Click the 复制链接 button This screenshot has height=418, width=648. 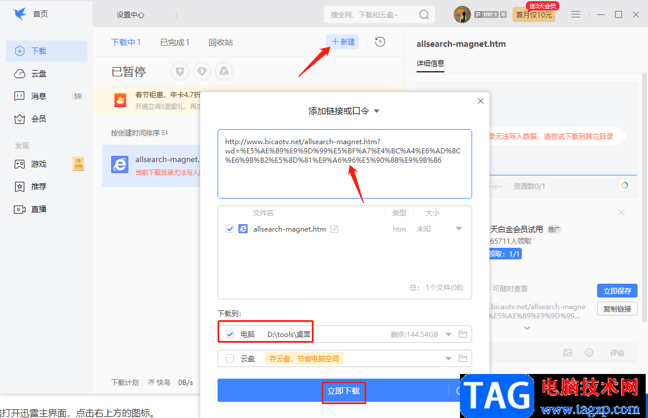coord(617,309)
